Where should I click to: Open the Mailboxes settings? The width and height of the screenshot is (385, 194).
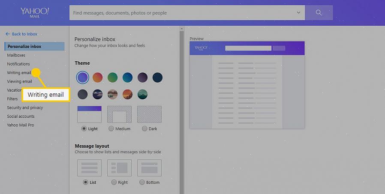pyautogui.click(x=16, y=55)
